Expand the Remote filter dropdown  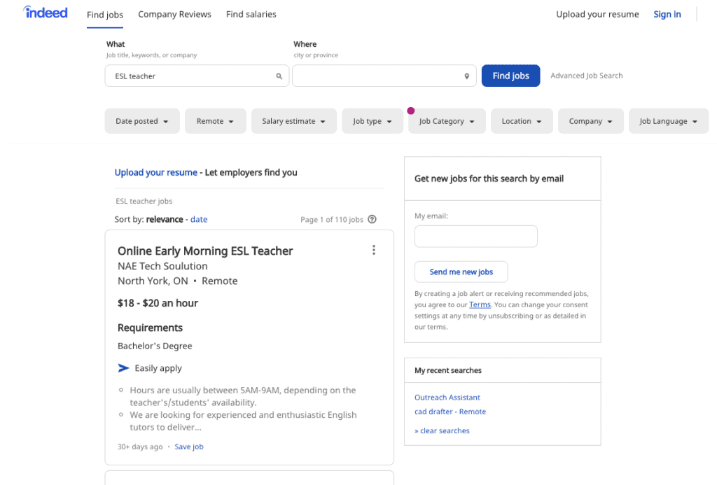(216, 121)
